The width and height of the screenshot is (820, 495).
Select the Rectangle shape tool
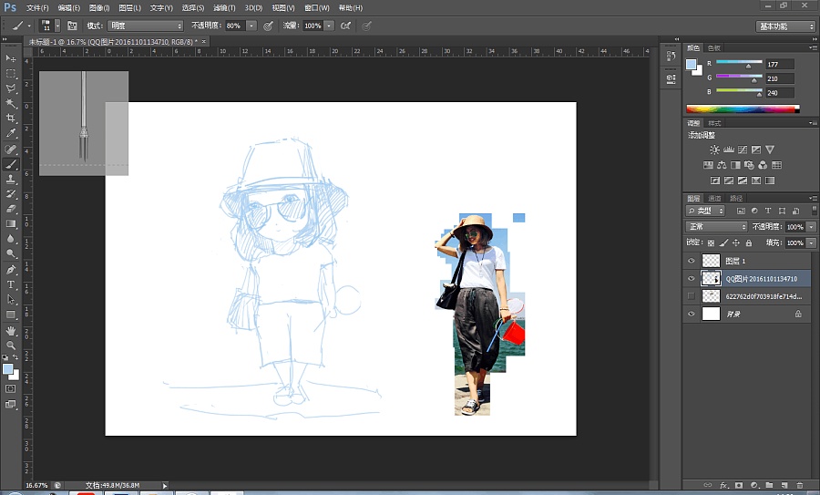10,315
